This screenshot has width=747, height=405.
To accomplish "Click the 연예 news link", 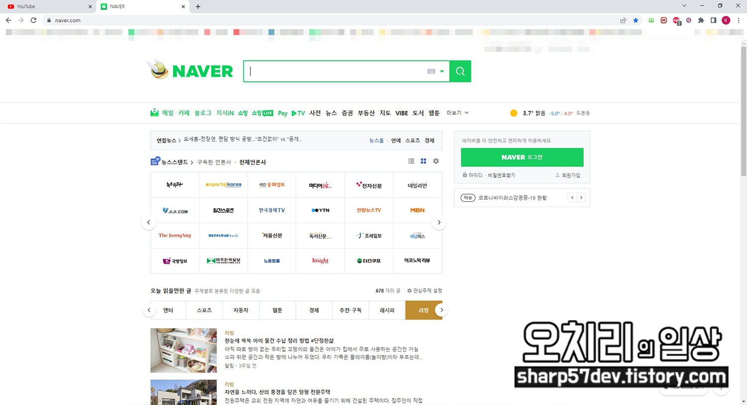I will (396, 140).
